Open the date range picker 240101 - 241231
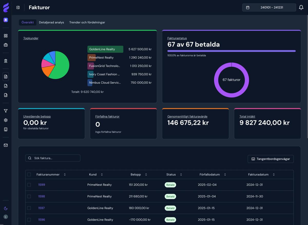308x225 pixels. [269, 8]
